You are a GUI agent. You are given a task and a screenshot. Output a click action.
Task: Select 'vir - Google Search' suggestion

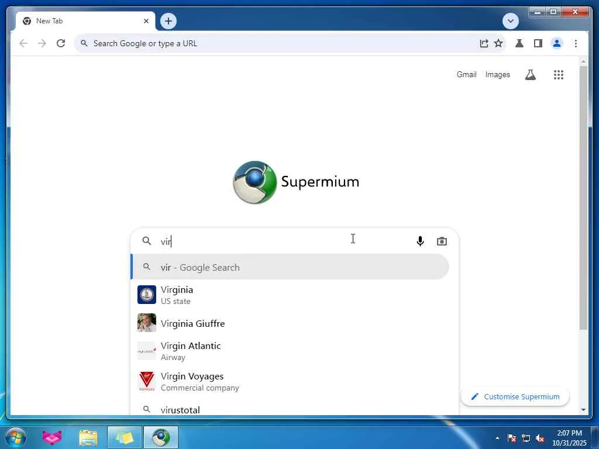pos(290,267)
